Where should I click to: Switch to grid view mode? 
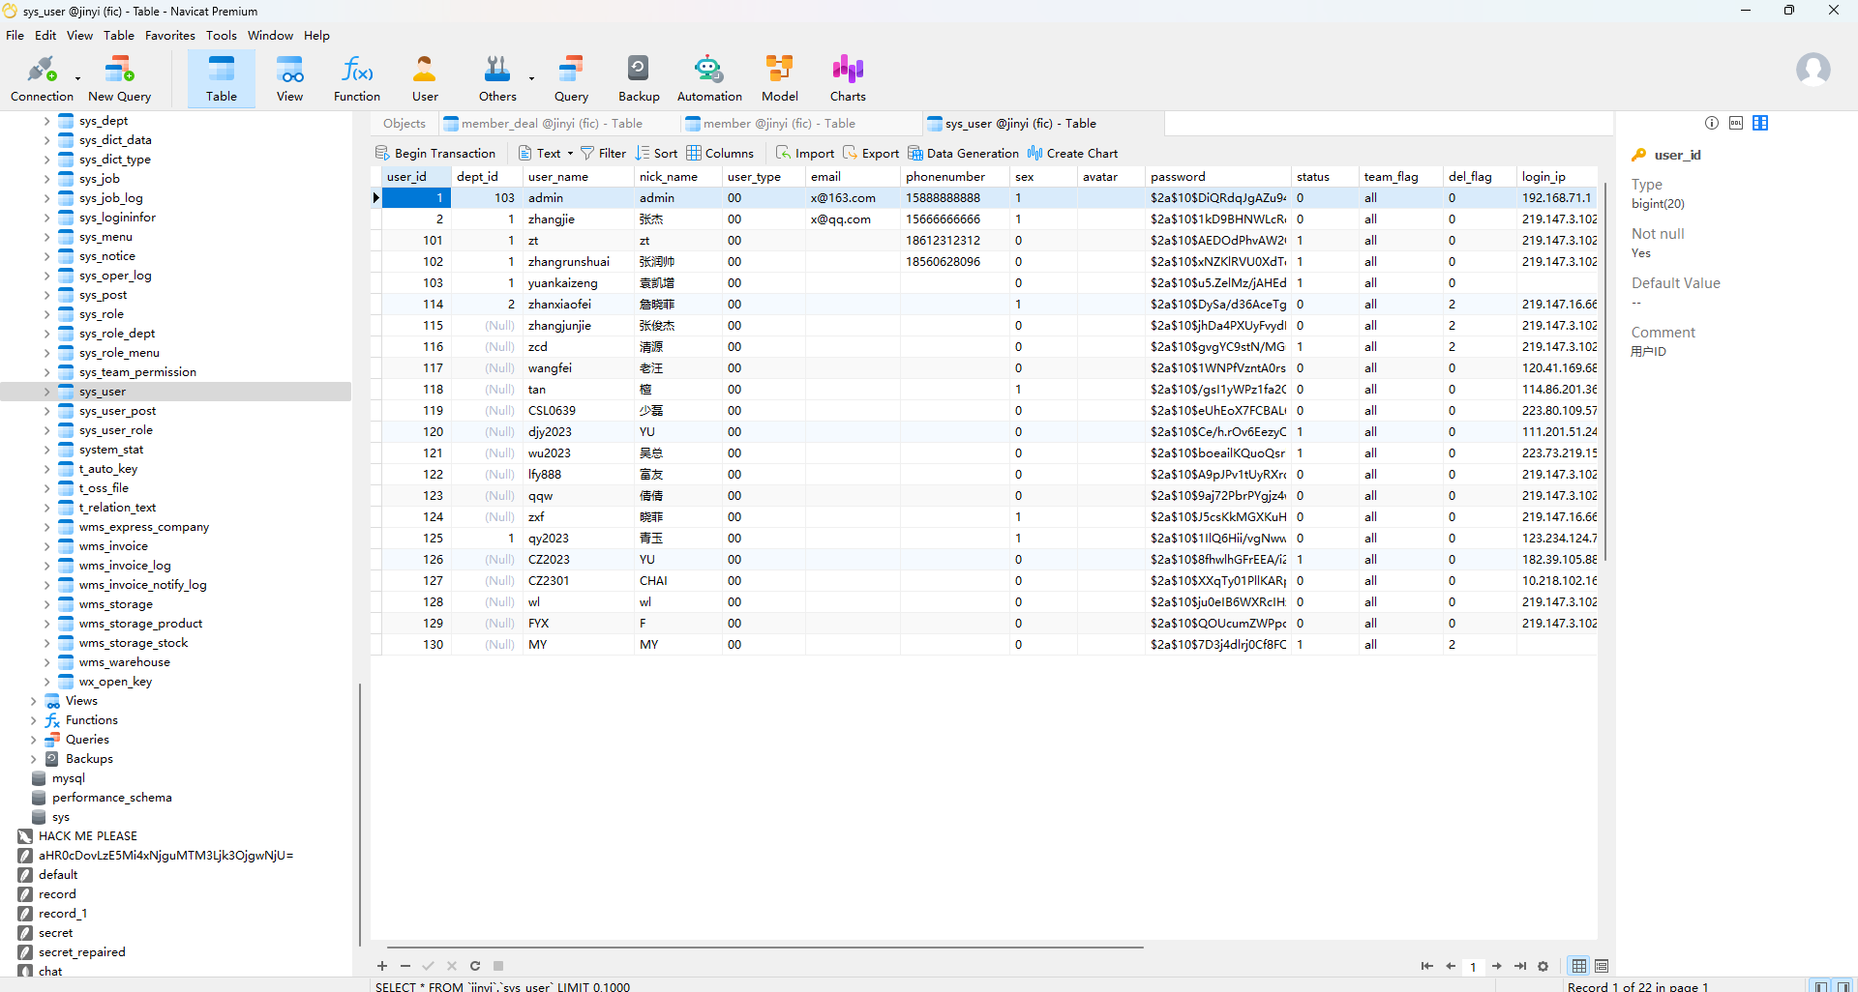1579,966
